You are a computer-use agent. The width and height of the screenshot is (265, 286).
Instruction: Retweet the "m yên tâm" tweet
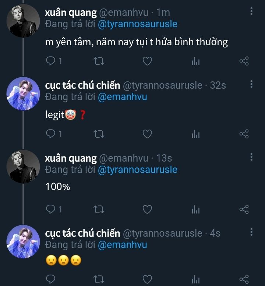click(99, 61)
